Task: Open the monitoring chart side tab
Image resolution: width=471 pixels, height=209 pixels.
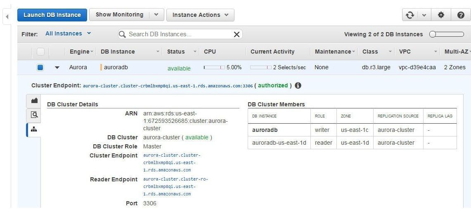Action: (x=34, y=101)
